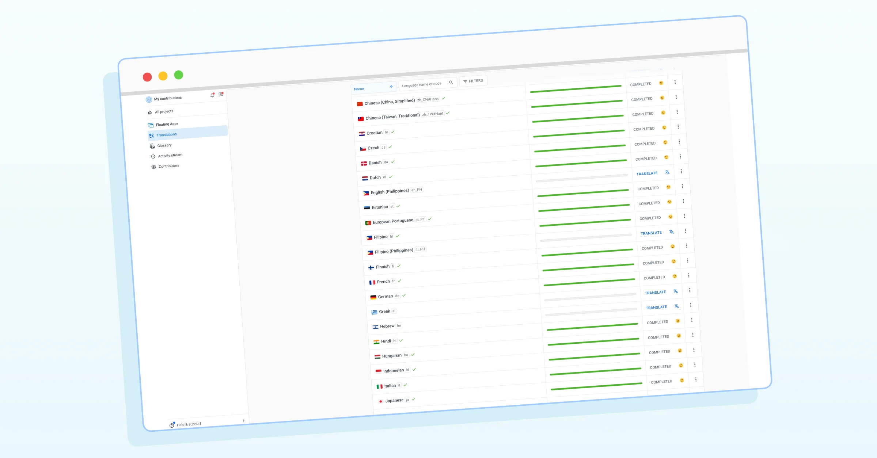Expand Help & support chevron arrow
The image size is (877, 458).
click(x=243, y=420)
